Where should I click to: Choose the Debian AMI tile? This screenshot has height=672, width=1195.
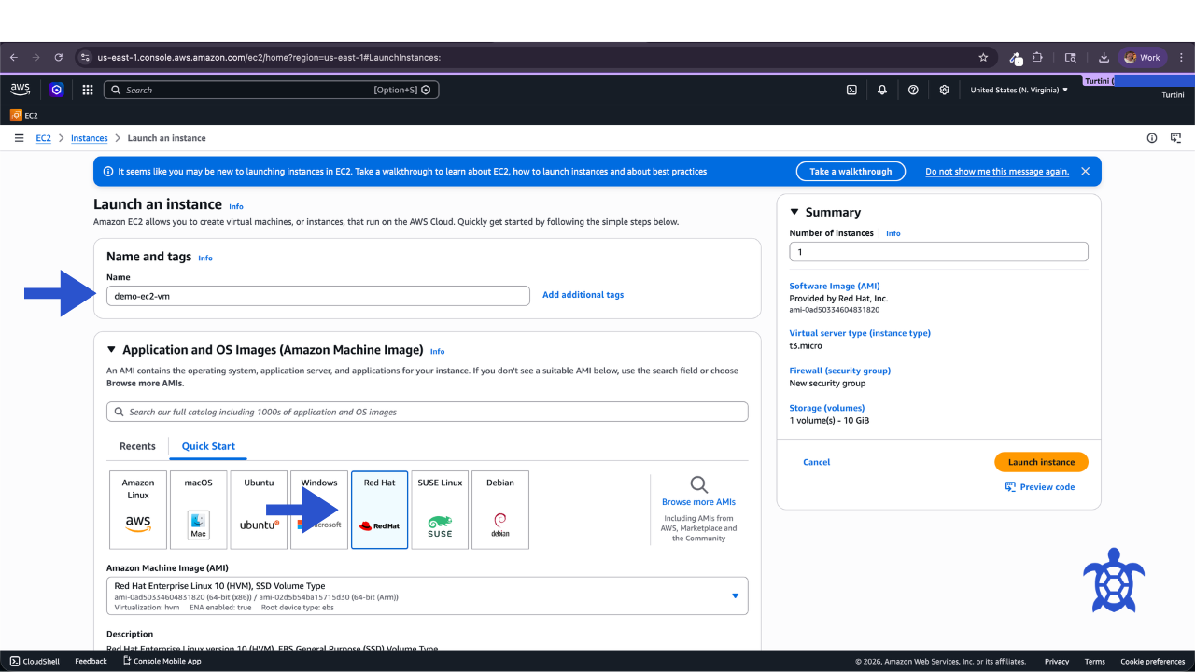coord(500,510)
